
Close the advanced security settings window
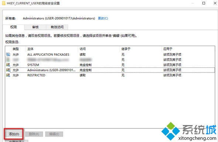[215, 3]
